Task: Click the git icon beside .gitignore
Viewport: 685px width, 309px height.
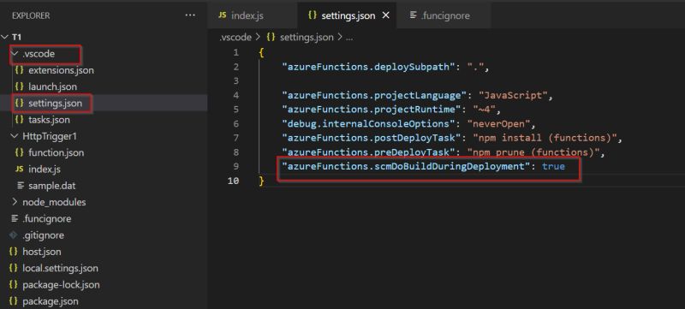Action: click(x=14, y=235)
